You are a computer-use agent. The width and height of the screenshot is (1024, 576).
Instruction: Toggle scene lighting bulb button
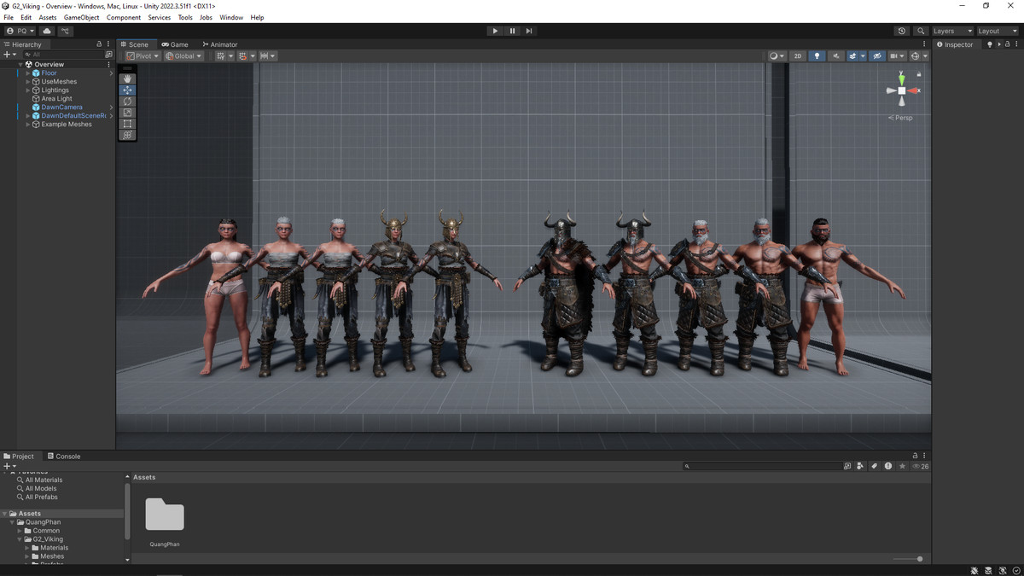tap(817, 56)
